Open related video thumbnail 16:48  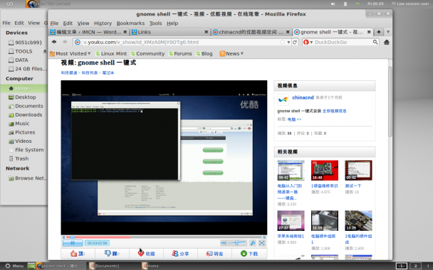(325, 171)
